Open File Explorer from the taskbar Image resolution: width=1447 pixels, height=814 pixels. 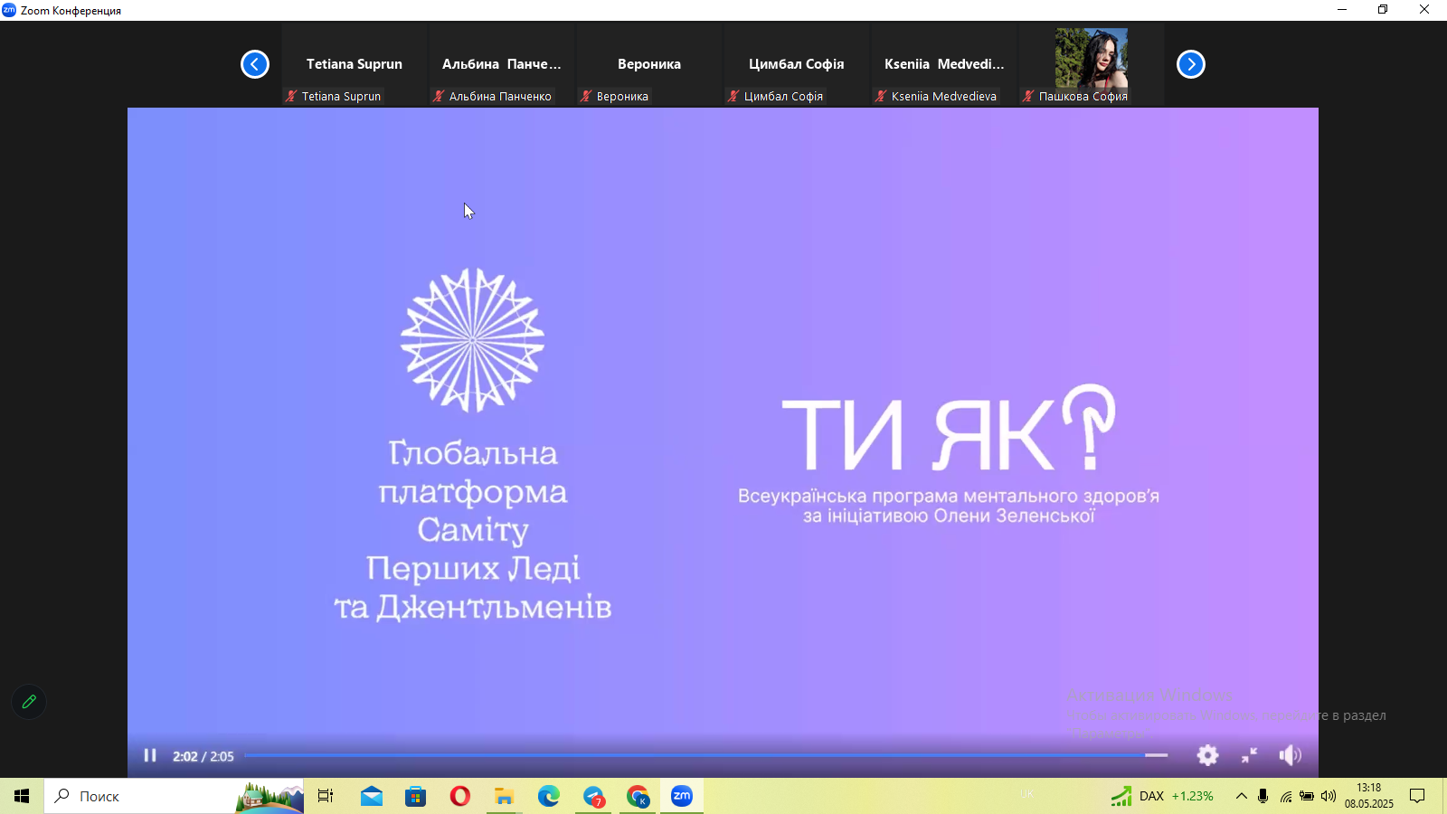(504, 796)
